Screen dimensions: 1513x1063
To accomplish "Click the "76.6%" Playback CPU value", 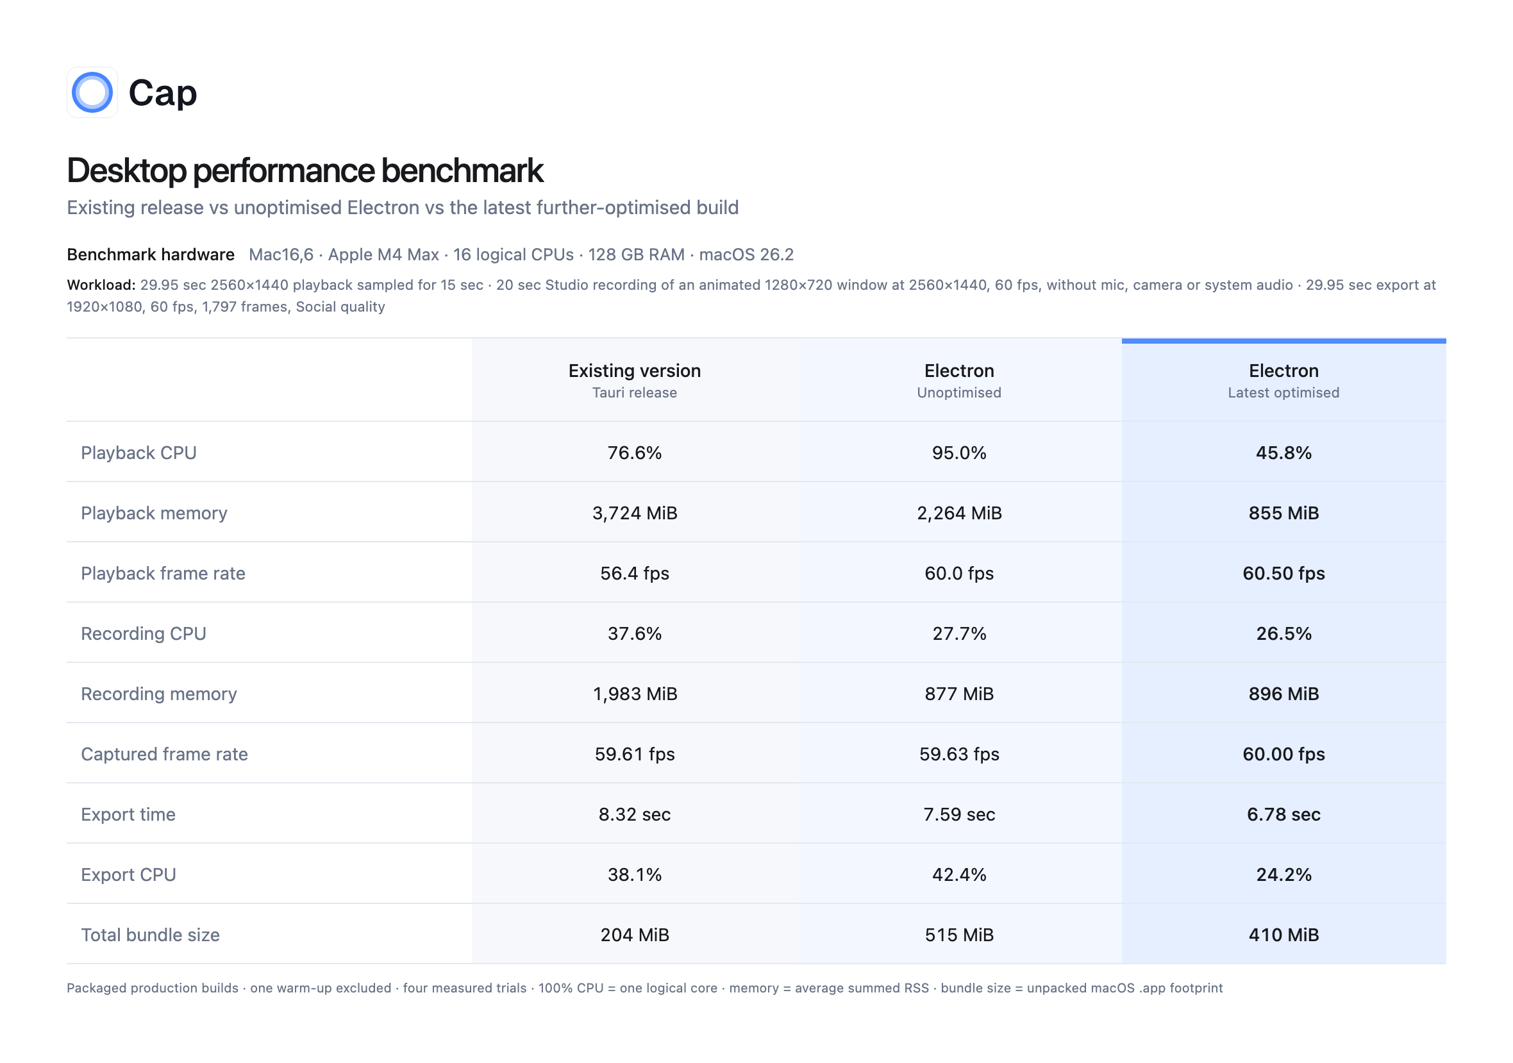I will click(x=635, y=453).
